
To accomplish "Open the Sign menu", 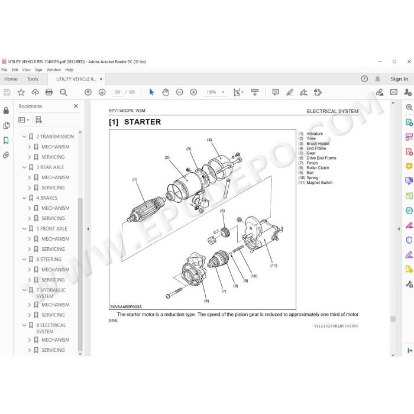I will coord(38,70).
